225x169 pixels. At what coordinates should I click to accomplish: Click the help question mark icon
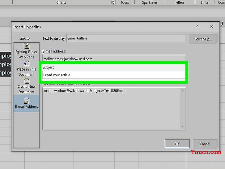coord(197,26)
